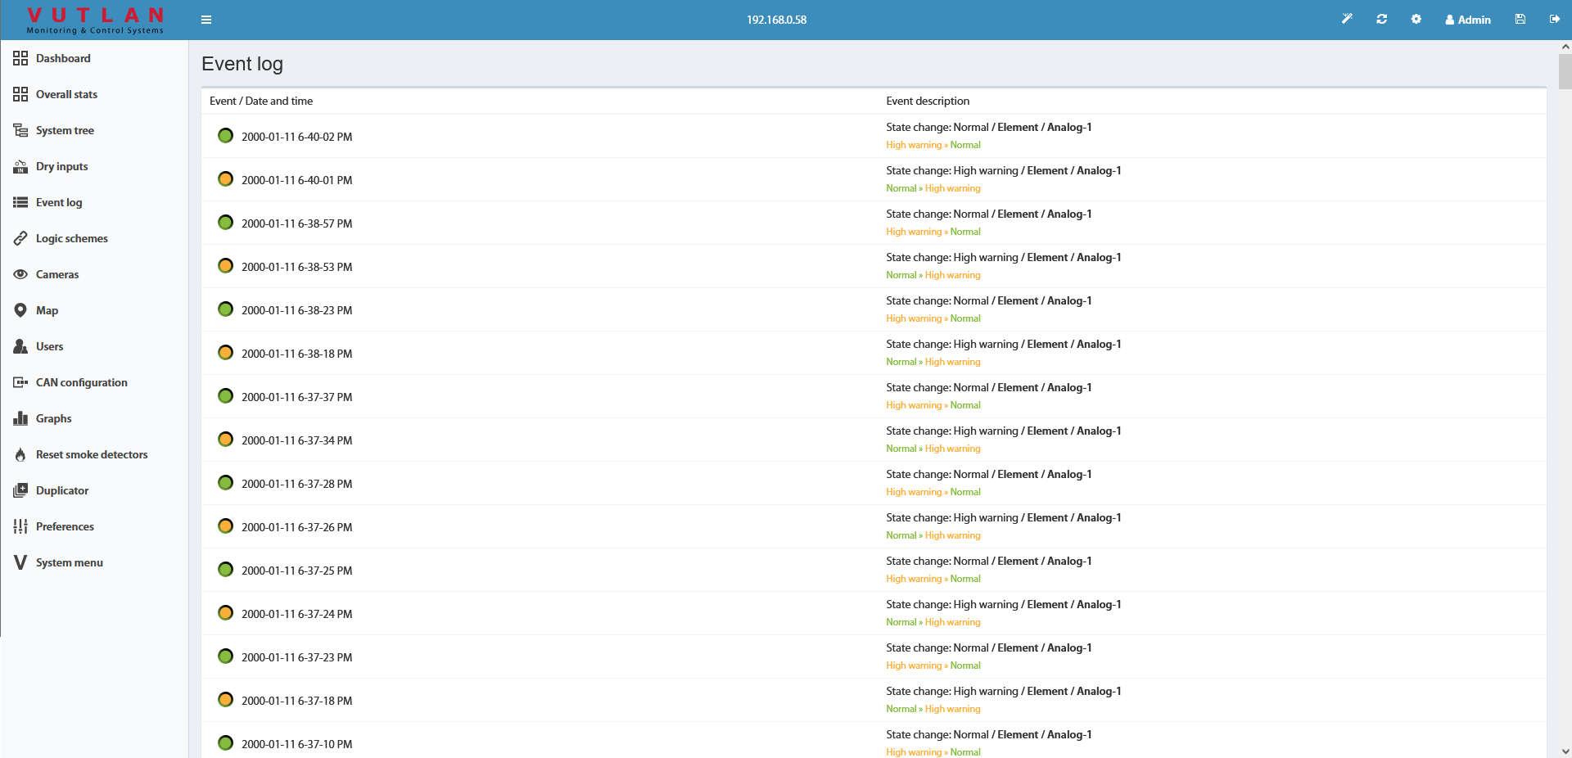Select the 2000-01-11 6-38-53 PM timestamp
Screen dimensions: 1572x758
click(x=296, y=267)
